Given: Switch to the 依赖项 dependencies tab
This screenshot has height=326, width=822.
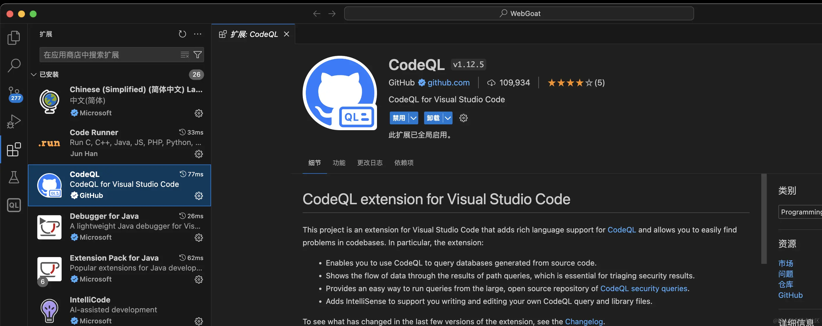Looking at the screenshot, I should (404, 163).
